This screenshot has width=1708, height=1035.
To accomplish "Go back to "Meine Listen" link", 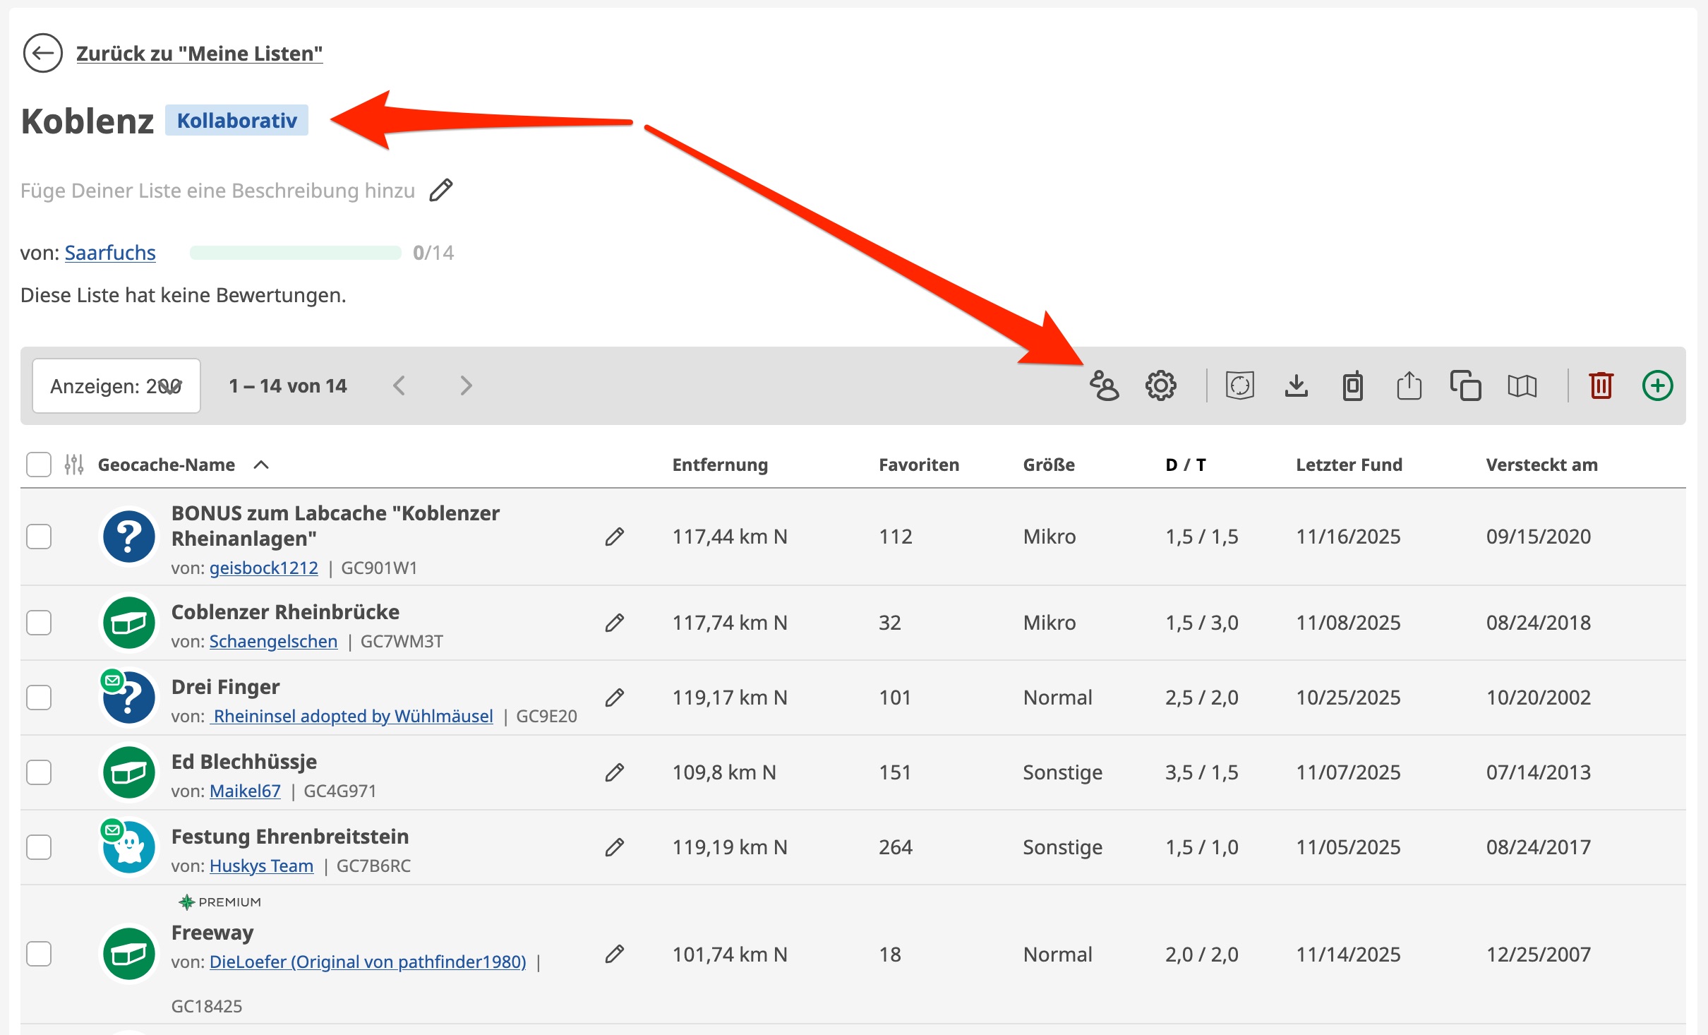I will (199, 54).
